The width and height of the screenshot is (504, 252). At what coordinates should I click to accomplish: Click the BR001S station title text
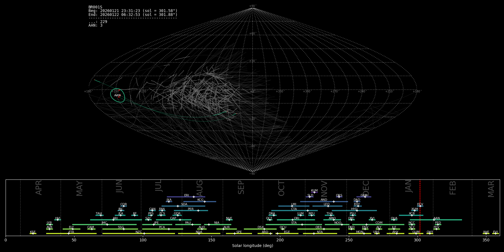[x=95, y=7]
